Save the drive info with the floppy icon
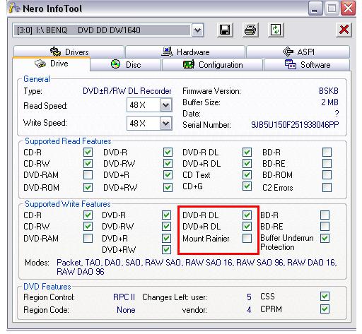Image resolution: width=362 pixels, height=334 pixels. click(x=225, y=30)
